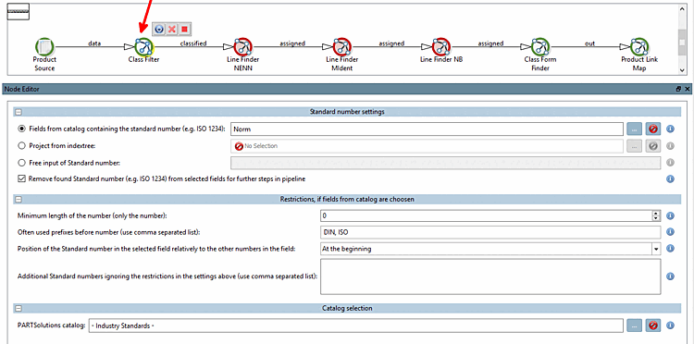Show info for minimum length setting
Screen dimensions: 694x344
pos(670,215)
